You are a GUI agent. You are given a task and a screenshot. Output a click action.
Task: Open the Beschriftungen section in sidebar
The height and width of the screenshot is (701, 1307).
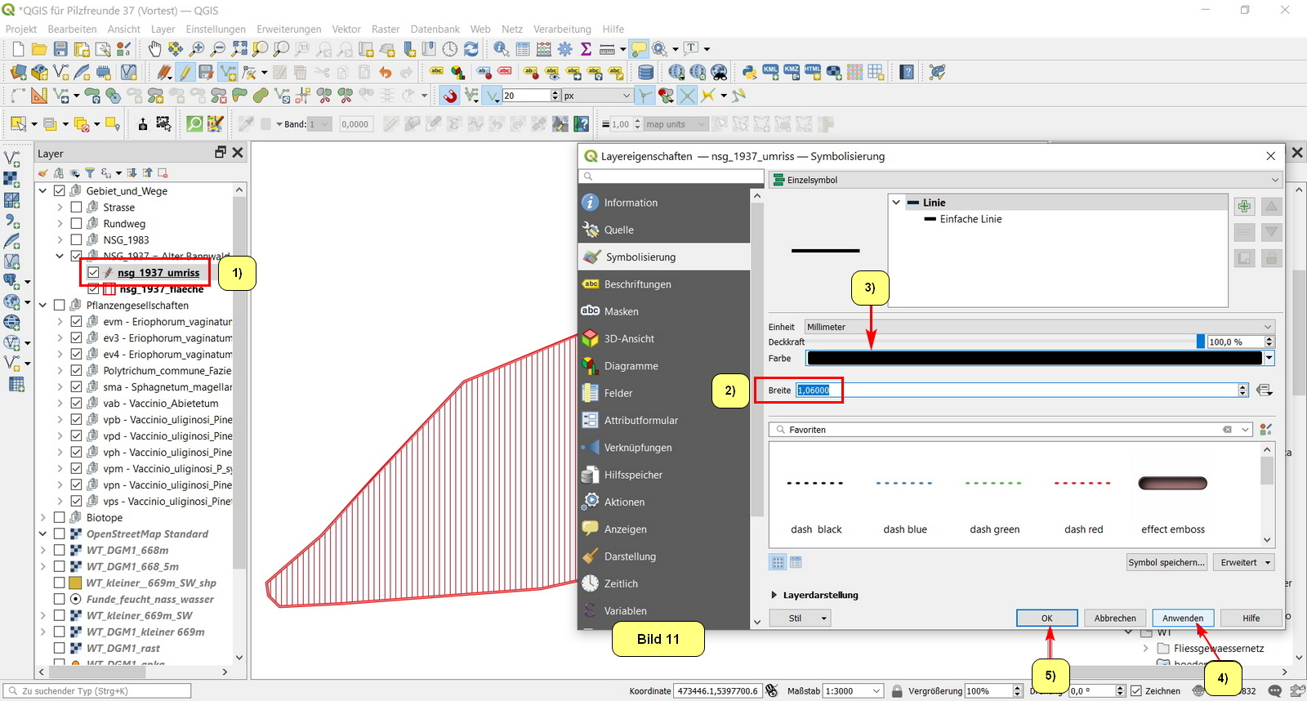click(x=637, y=284)
